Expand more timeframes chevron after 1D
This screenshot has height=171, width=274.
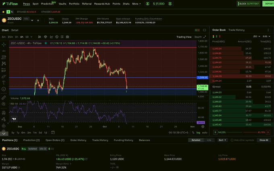[x=31, y=37]
